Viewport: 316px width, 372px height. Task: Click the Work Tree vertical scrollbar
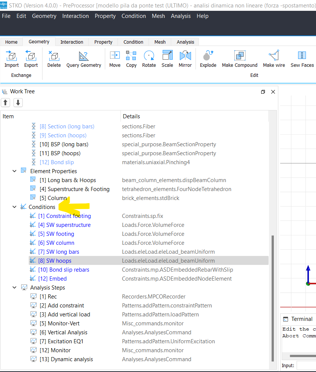[273, 298]
